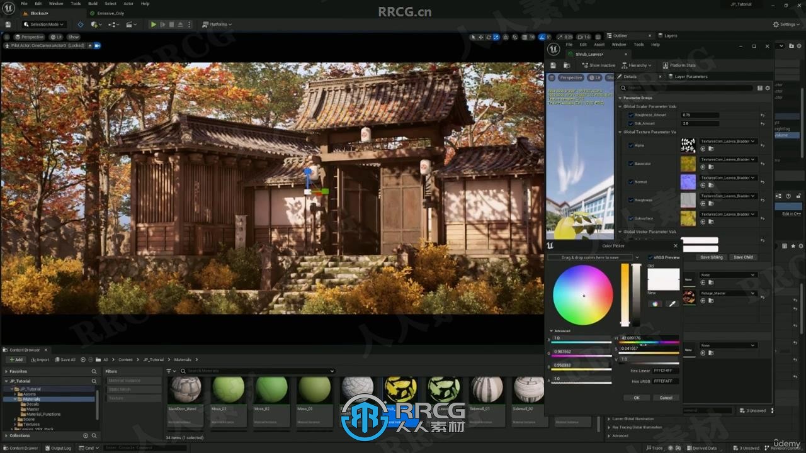This screenshot has width=806, height=453.
Task: Click Save Child button
Action: click(x=743, y=257)
